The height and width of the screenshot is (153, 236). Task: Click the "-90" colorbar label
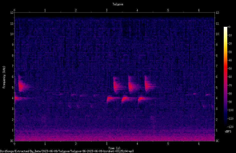(x=229, y=102)
